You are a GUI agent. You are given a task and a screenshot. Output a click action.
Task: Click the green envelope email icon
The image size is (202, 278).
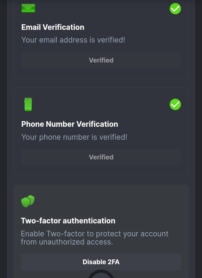(x=28, y=8)
